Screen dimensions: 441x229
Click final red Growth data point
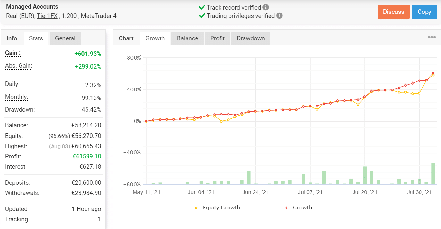(433, 73)
